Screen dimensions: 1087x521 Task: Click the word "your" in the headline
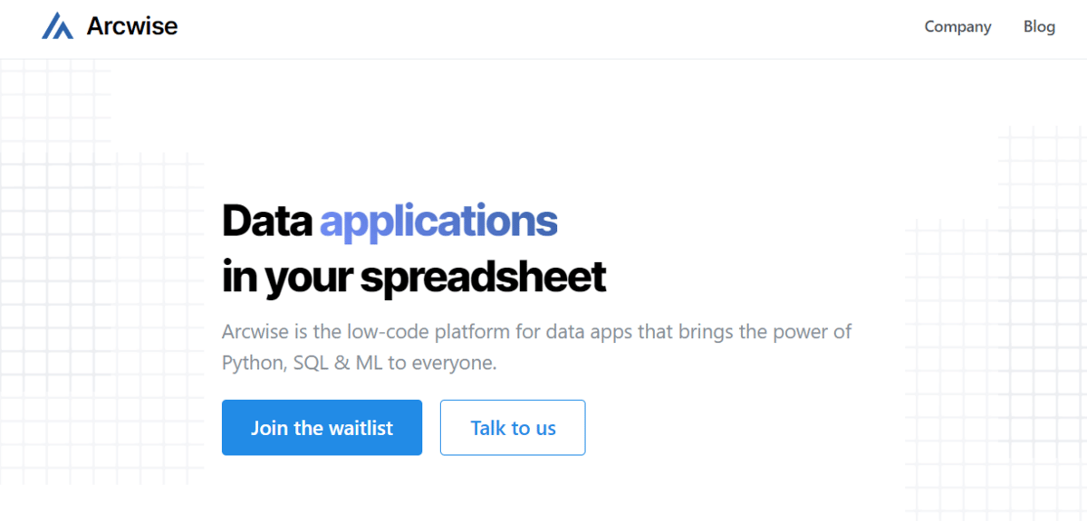tap(309, 279)
